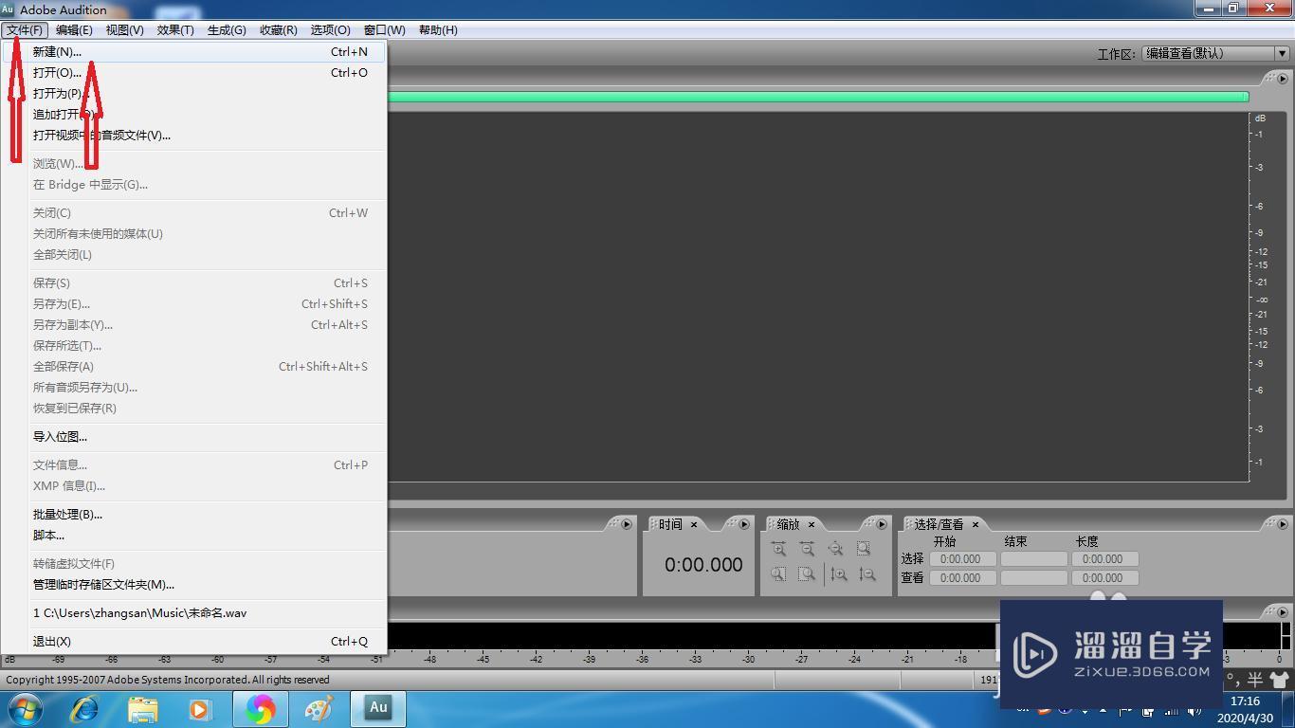Click the 选择 开始 time field
Image resolution: width=1295 pixels, height=728 pixels.
pyautogui.click(x=962, y=559)
